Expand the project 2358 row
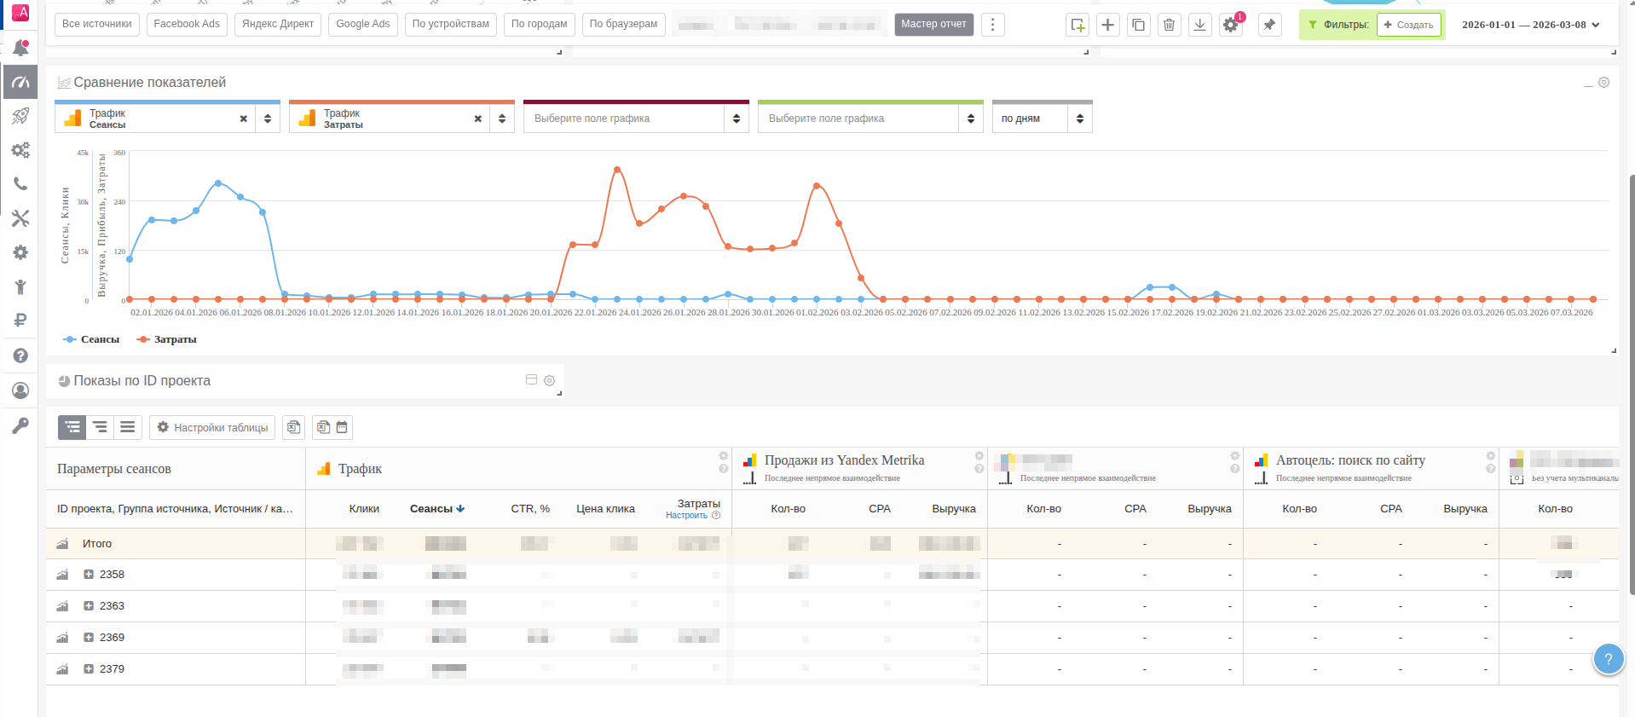The height and width of the screenshot is (717, 1635). tap(89, 575)
